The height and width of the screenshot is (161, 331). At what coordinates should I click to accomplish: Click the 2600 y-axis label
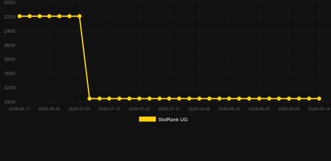(10, 45)
